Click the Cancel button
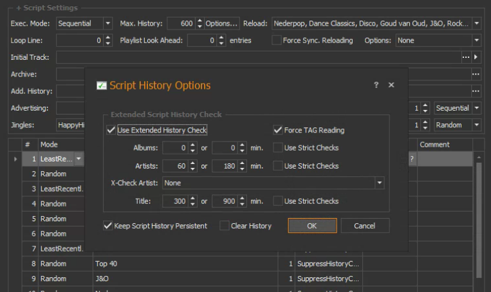 [x=365, y=226]
